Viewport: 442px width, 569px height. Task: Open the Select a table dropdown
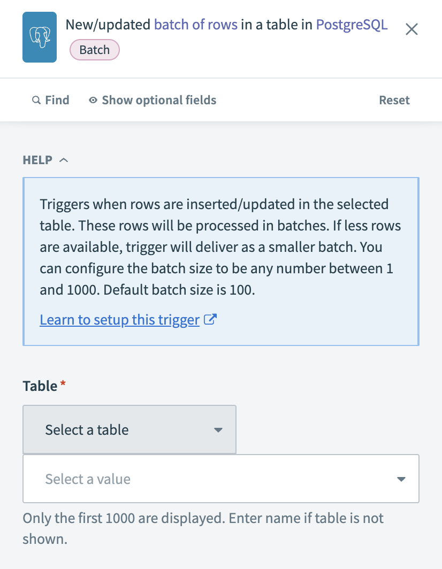click(x=129, y=429)
